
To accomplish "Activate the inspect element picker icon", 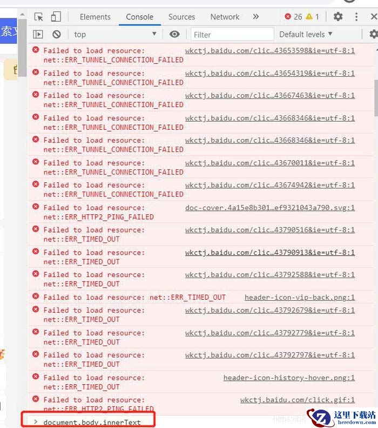I will [39, 17].
